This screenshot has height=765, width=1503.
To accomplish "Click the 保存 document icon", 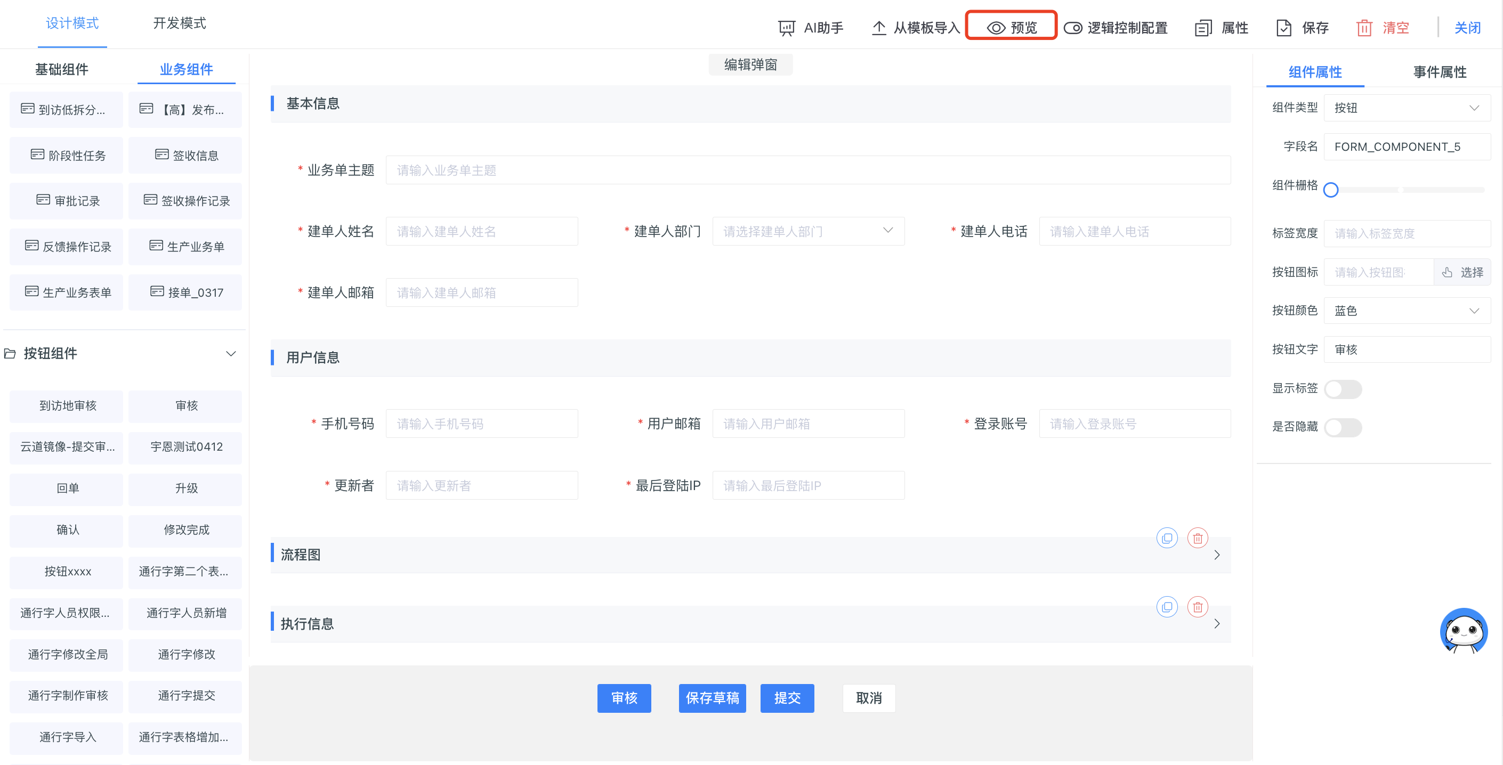I will pos(1283,28).
